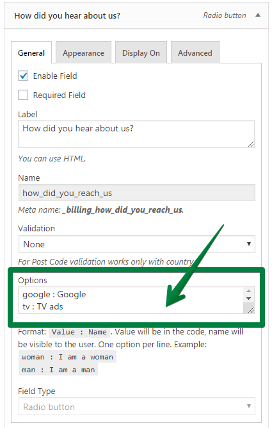The height and width of the screenshot is (428, 272).
Task: Go to the Advanced tab
Action: click(195, 53)
